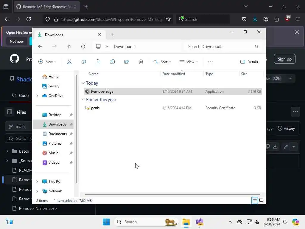305x229 pixels.
Task: Open History link on GitHub page
Action: 286,129
